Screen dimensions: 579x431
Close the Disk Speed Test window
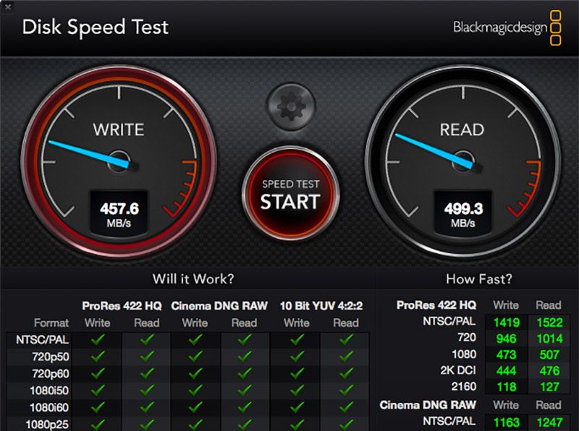pos(7,7)
